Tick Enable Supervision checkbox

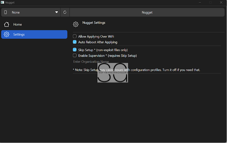coord(75,55)
